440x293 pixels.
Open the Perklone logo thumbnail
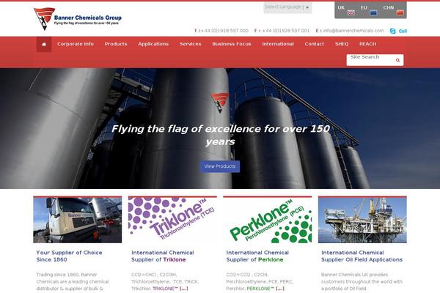coord(268,220)
